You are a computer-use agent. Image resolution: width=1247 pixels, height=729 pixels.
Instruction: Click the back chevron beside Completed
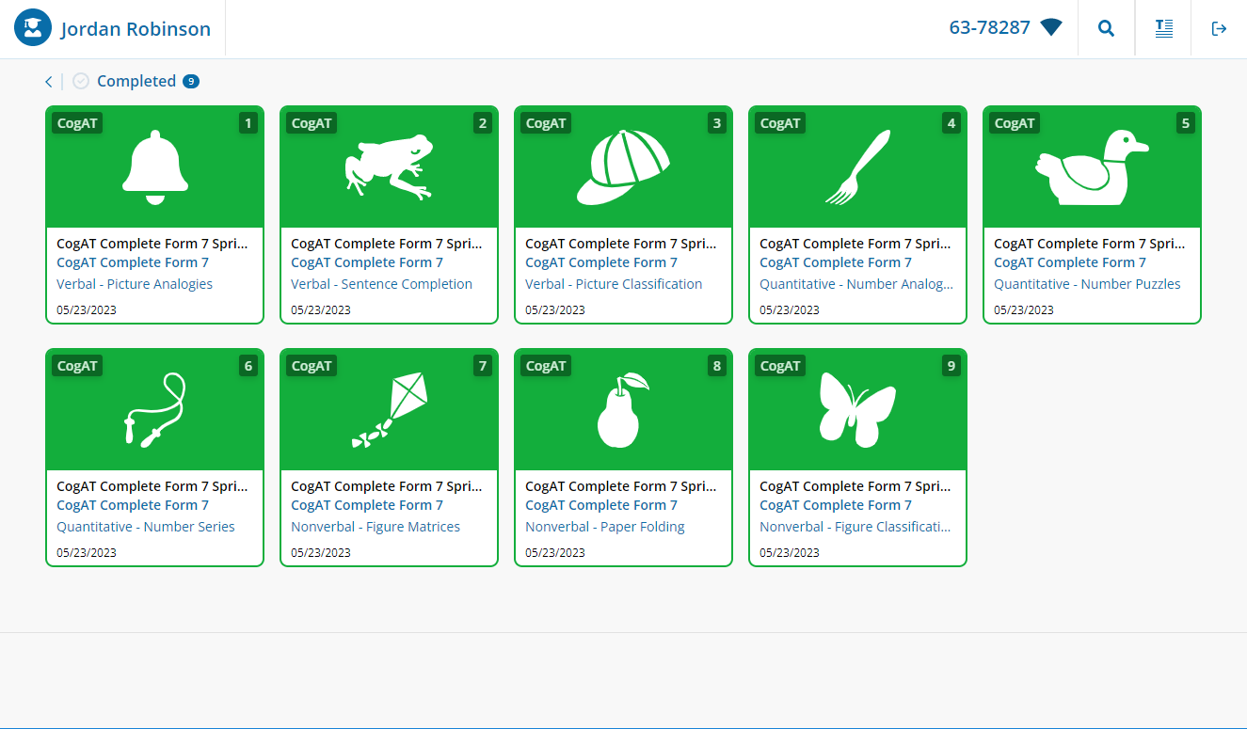[49, 82]
